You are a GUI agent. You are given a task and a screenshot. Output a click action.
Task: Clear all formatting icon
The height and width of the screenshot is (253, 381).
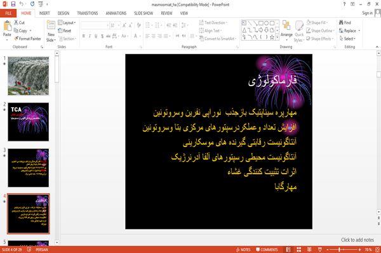[138, 25]
